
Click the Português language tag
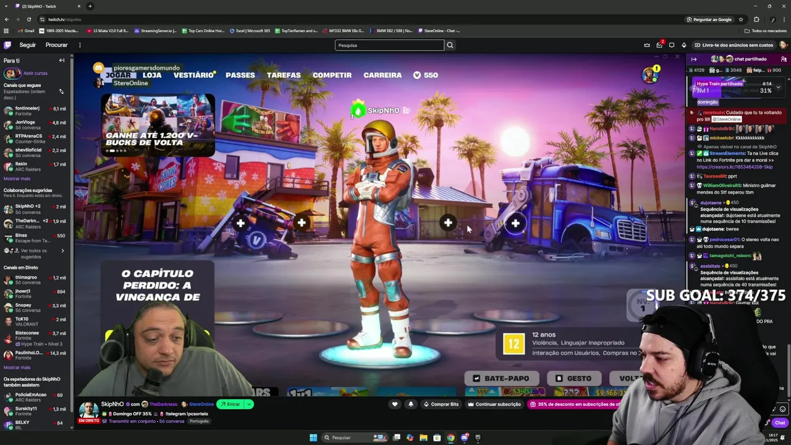coord(200,422)
